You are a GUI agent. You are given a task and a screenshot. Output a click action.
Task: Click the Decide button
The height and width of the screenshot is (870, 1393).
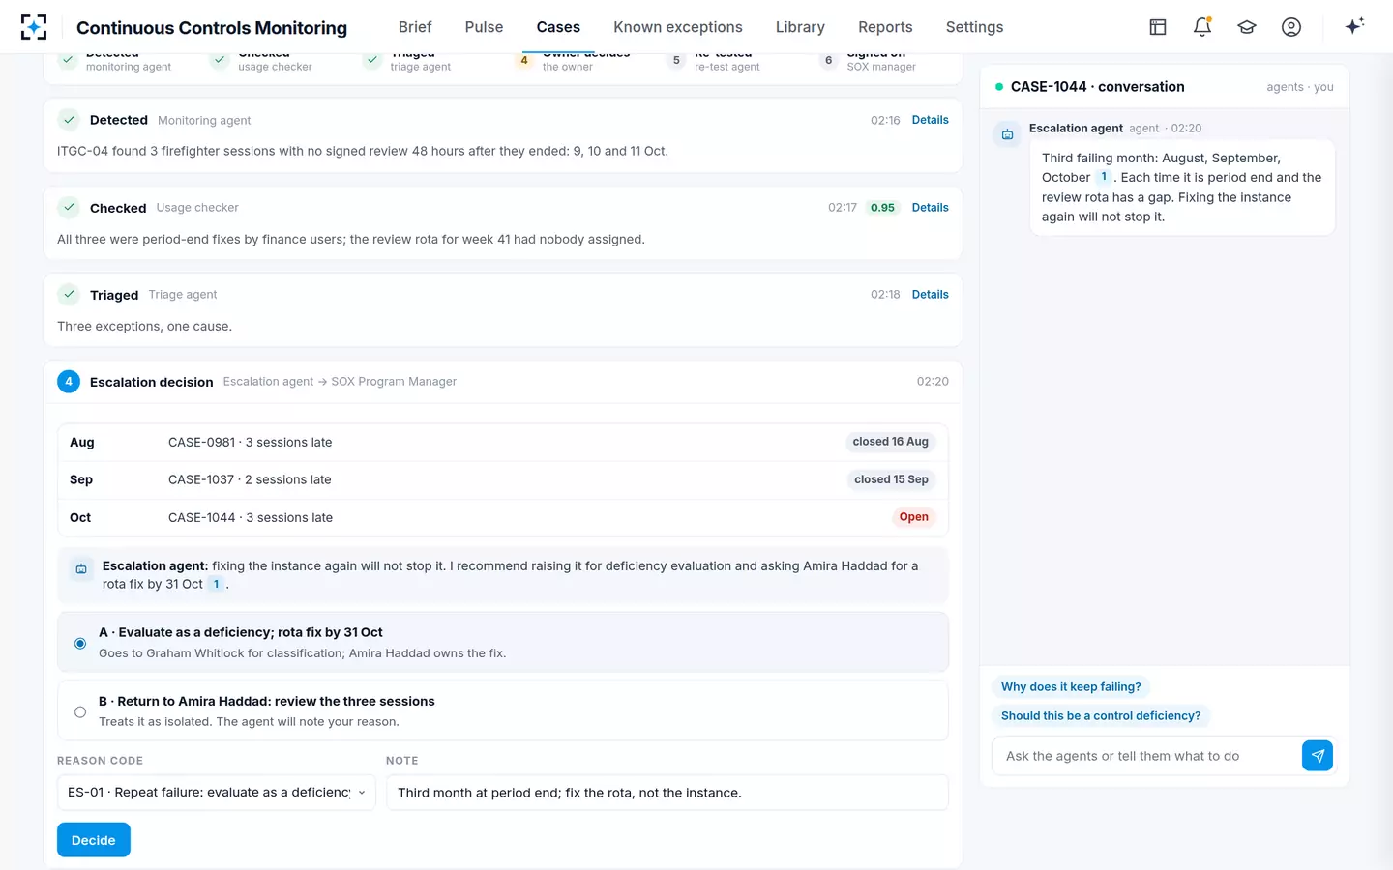click(94, 840)
